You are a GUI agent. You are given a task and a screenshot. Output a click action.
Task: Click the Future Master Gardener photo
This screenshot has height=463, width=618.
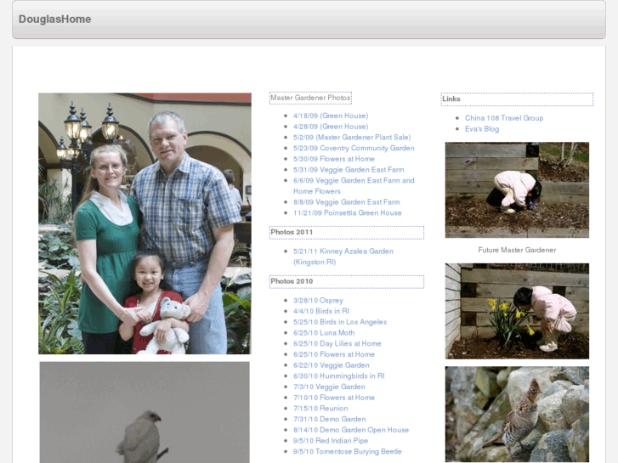tap(517, 189)
